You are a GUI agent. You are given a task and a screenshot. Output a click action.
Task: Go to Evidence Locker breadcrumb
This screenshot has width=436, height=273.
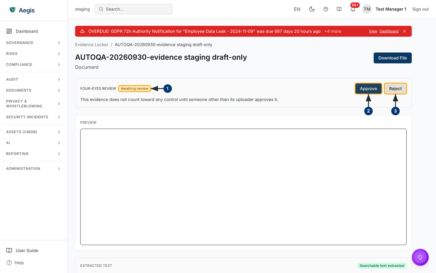(92, 45)
